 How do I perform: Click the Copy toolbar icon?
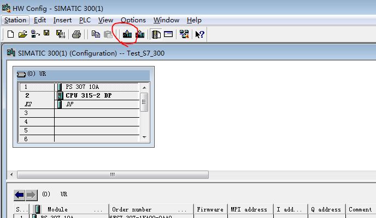click(96, 34)
